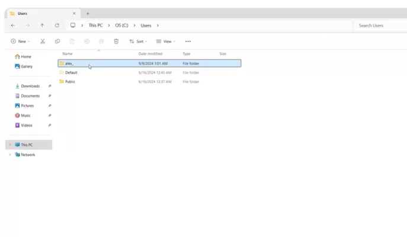Expand the Network tree node
407x237 pixels.
pyautogui.click(x=10, y=155)
